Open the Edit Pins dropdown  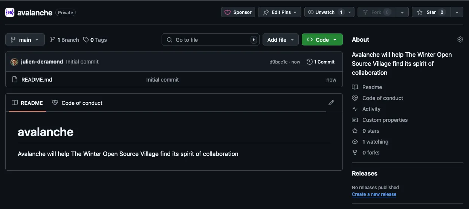(280, 12)
